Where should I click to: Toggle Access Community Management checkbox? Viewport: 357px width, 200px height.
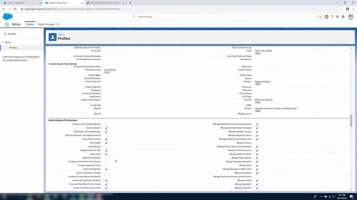tap(106, 124)
